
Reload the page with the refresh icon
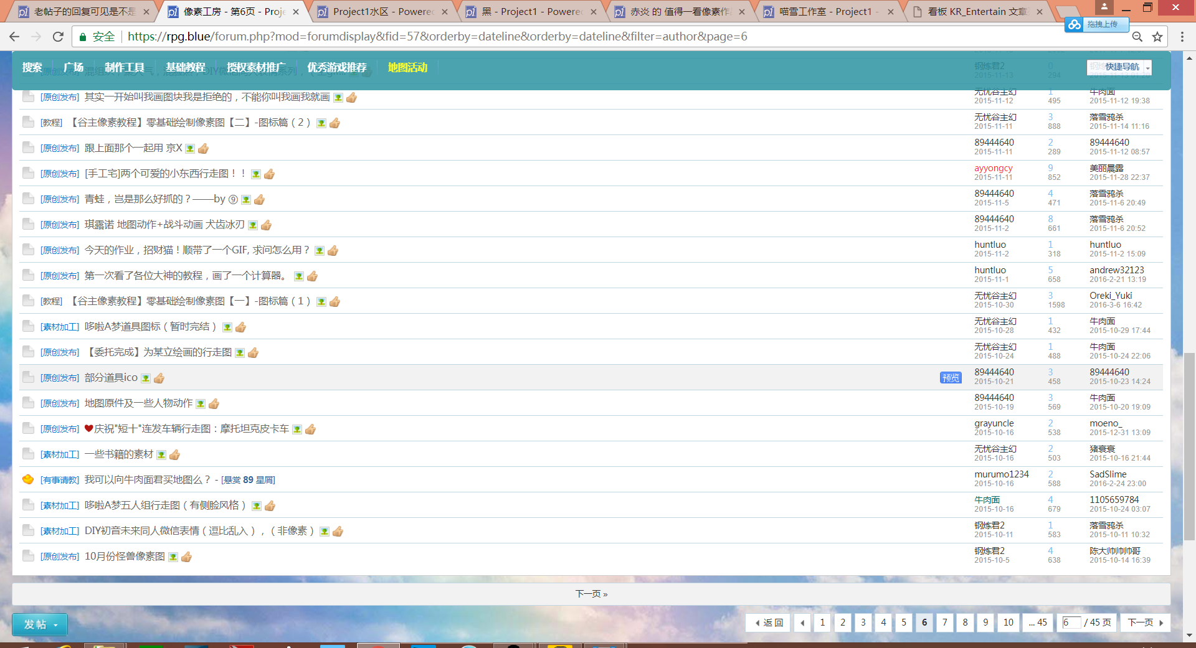pyautogui.click(x=58, y=37)
